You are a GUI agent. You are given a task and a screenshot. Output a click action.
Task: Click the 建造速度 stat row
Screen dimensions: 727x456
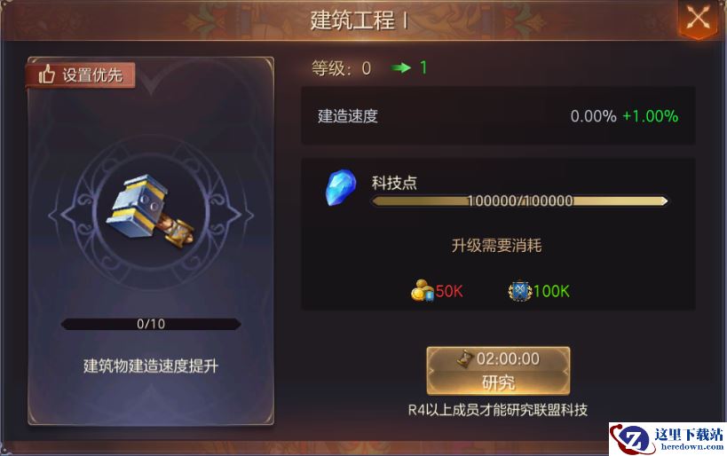click(x=498, y=116)
